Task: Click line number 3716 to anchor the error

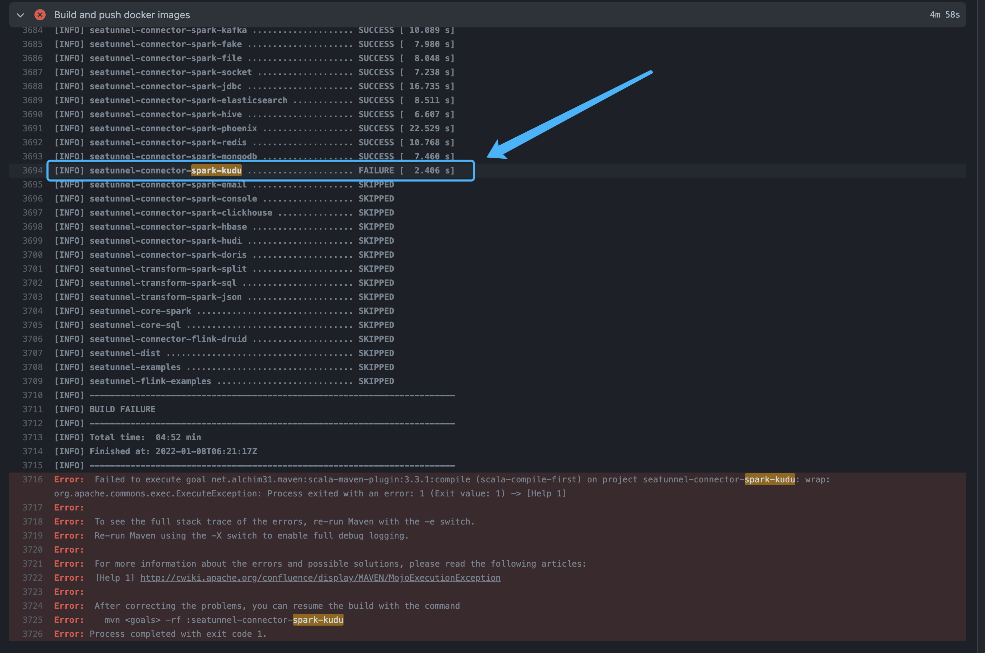Action: 33,479
